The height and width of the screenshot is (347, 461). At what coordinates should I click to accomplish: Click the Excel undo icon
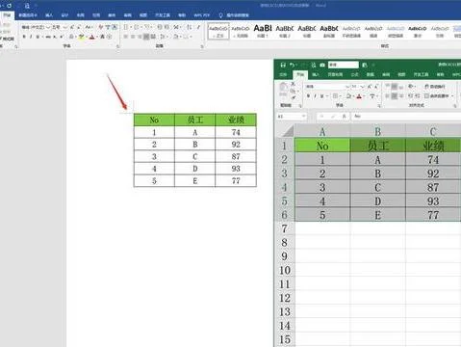[292, 66]
